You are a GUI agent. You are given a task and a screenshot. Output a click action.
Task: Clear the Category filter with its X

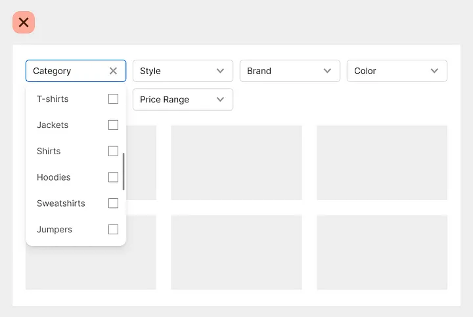coord(113,71)
